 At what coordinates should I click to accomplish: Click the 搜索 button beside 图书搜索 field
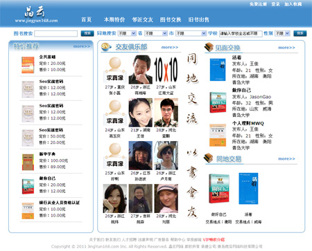coord(87,33)
